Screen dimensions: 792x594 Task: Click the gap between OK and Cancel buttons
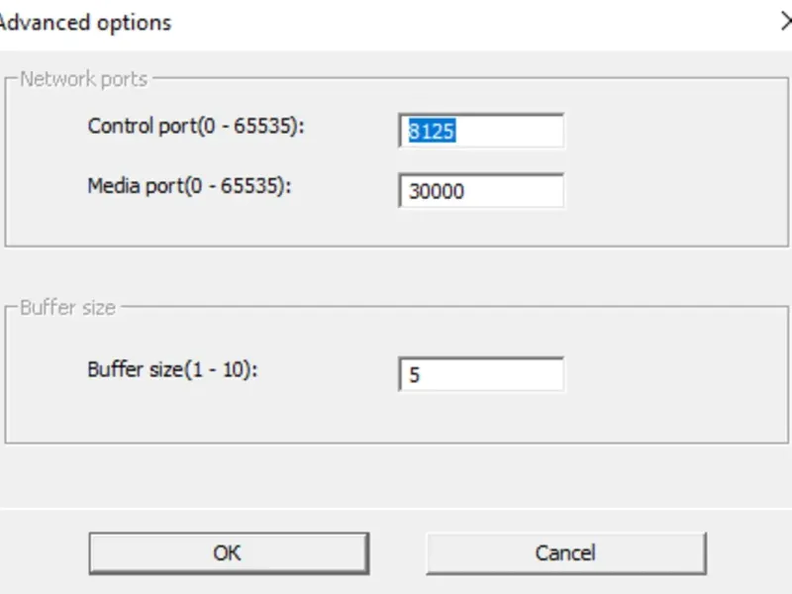coord(397,552)
